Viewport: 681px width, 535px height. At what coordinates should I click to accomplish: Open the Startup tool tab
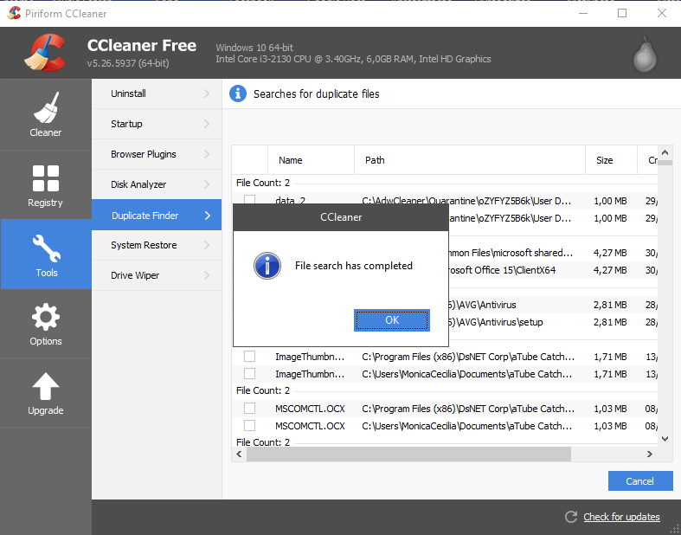coord(157,124)
